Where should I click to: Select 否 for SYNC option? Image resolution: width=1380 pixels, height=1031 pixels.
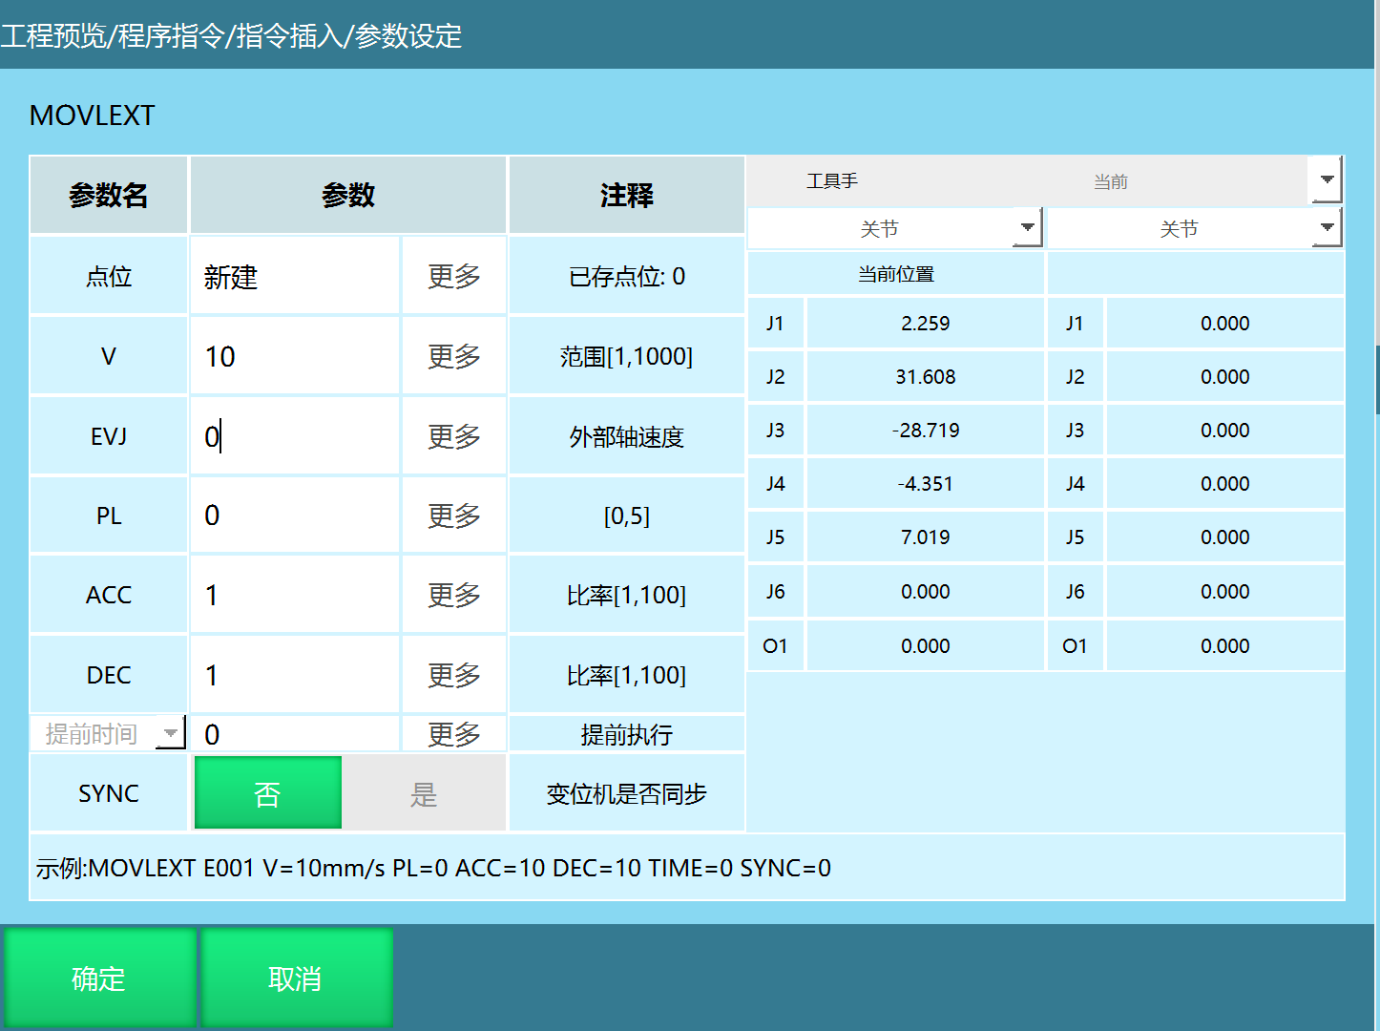click(267, 793)
